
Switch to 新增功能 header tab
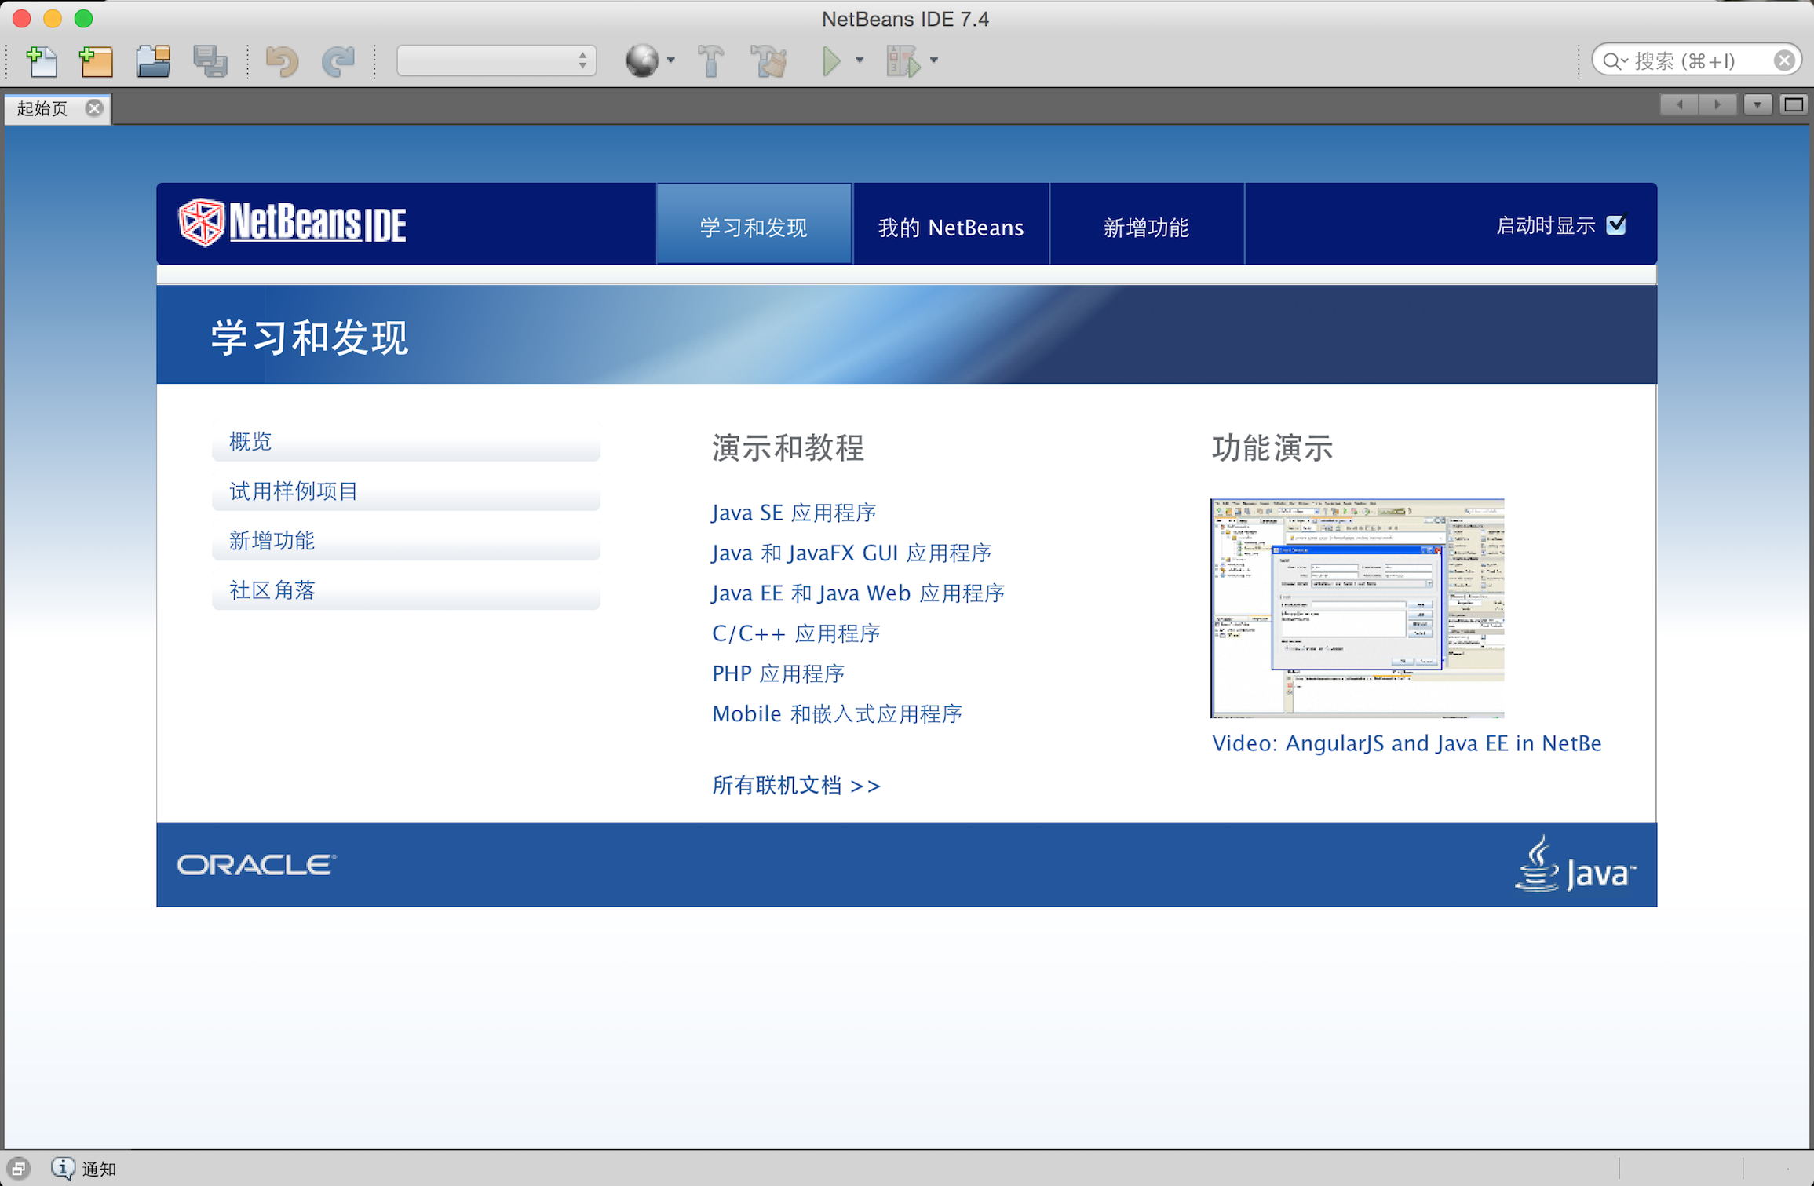coord(1147,224)
